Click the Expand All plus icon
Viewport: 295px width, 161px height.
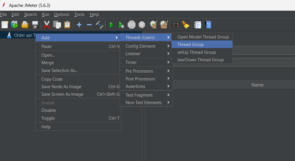pos(79,25)
